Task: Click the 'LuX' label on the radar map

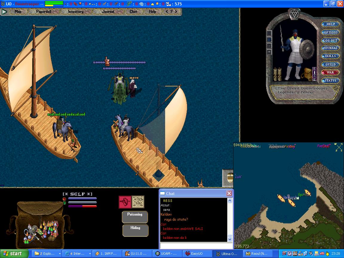Action: [x=238, y=176]
